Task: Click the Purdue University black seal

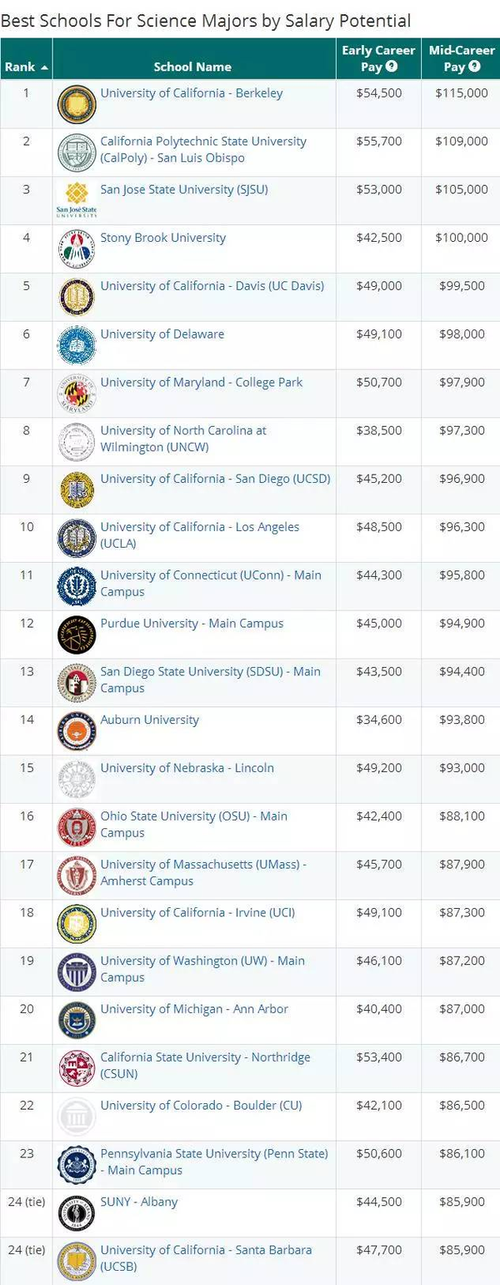Action: (x=77, y=635)
